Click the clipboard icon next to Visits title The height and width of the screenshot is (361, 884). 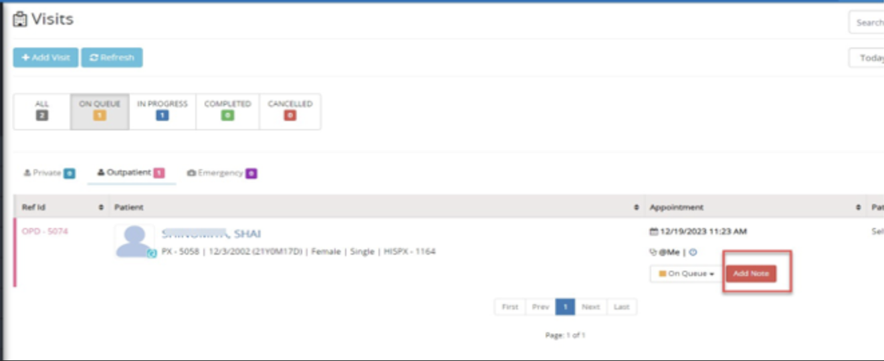pyautogui.click(x=21, y=20)
